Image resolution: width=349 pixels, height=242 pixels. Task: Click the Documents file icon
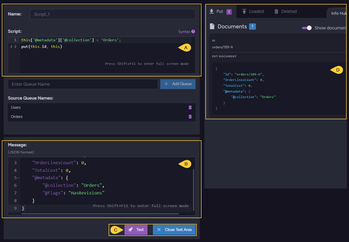(212, 26)
